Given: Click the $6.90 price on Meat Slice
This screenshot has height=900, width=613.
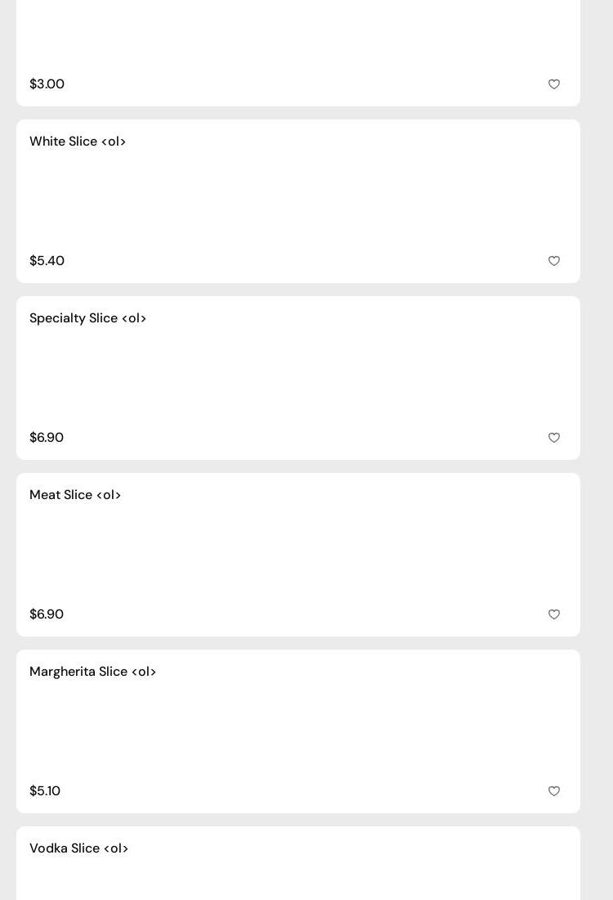Looking at the screenshot, I should (x=47, y=614).
